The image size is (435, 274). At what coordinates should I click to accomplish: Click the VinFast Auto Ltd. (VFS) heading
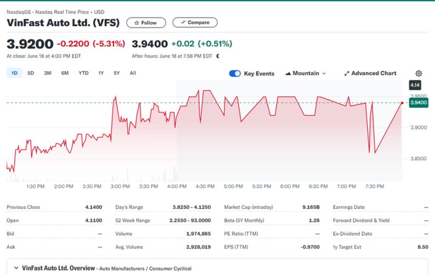[x=63, y=22]
